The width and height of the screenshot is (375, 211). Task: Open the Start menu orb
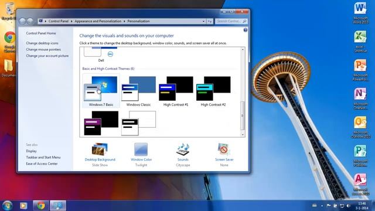pos(7,206)
